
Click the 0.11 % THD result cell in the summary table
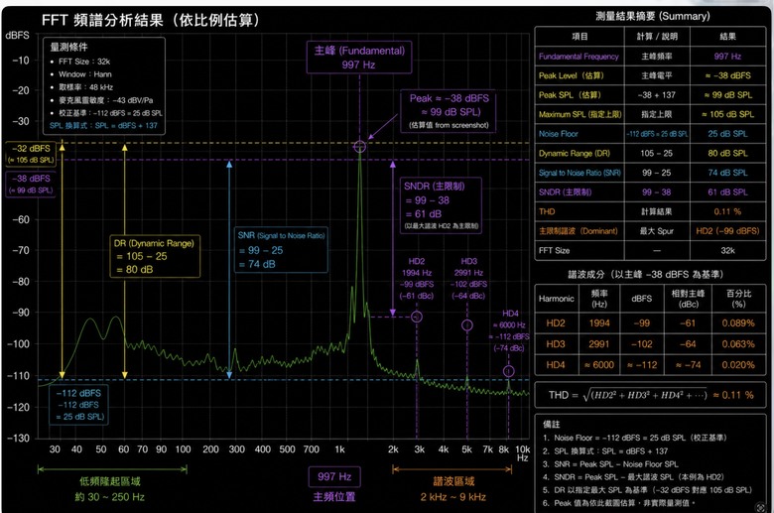click(727, 211)
